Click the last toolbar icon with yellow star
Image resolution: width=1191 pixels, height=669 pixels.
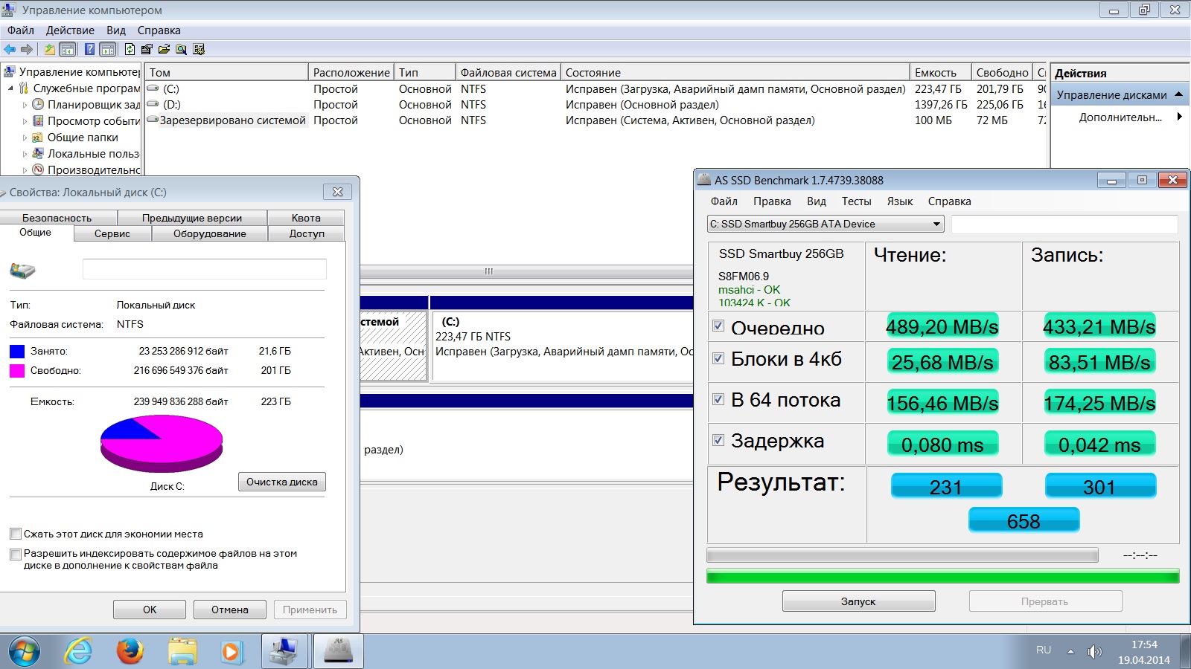(x=199, y=49)
